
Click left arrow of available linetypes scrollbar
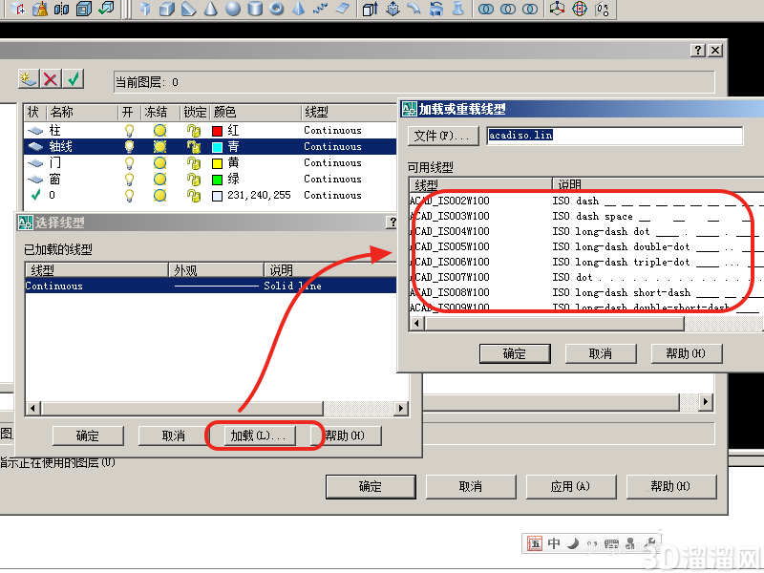point(416,323)
